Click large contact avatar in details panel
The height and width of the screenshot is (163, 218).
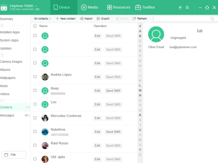point(156,34)
